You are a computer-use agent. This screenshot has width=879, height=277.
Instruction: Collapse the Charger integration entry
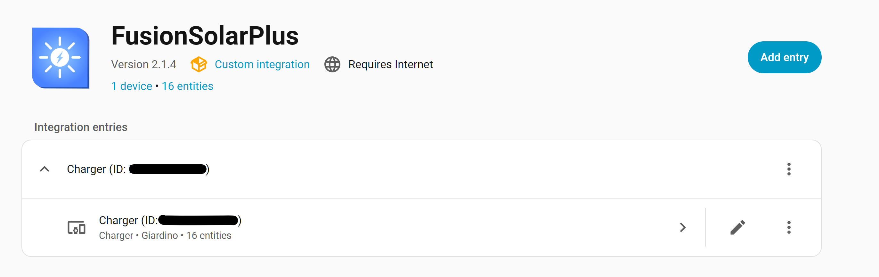[45, 169]
